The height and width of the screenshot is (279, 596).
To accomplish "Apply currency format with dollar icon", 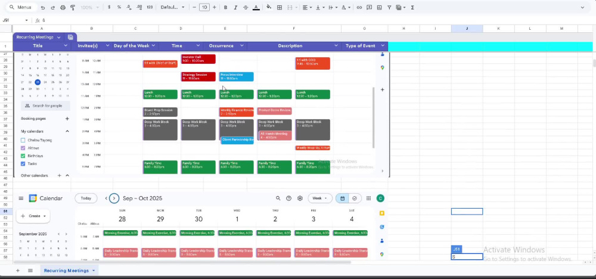I will (109, 7).
